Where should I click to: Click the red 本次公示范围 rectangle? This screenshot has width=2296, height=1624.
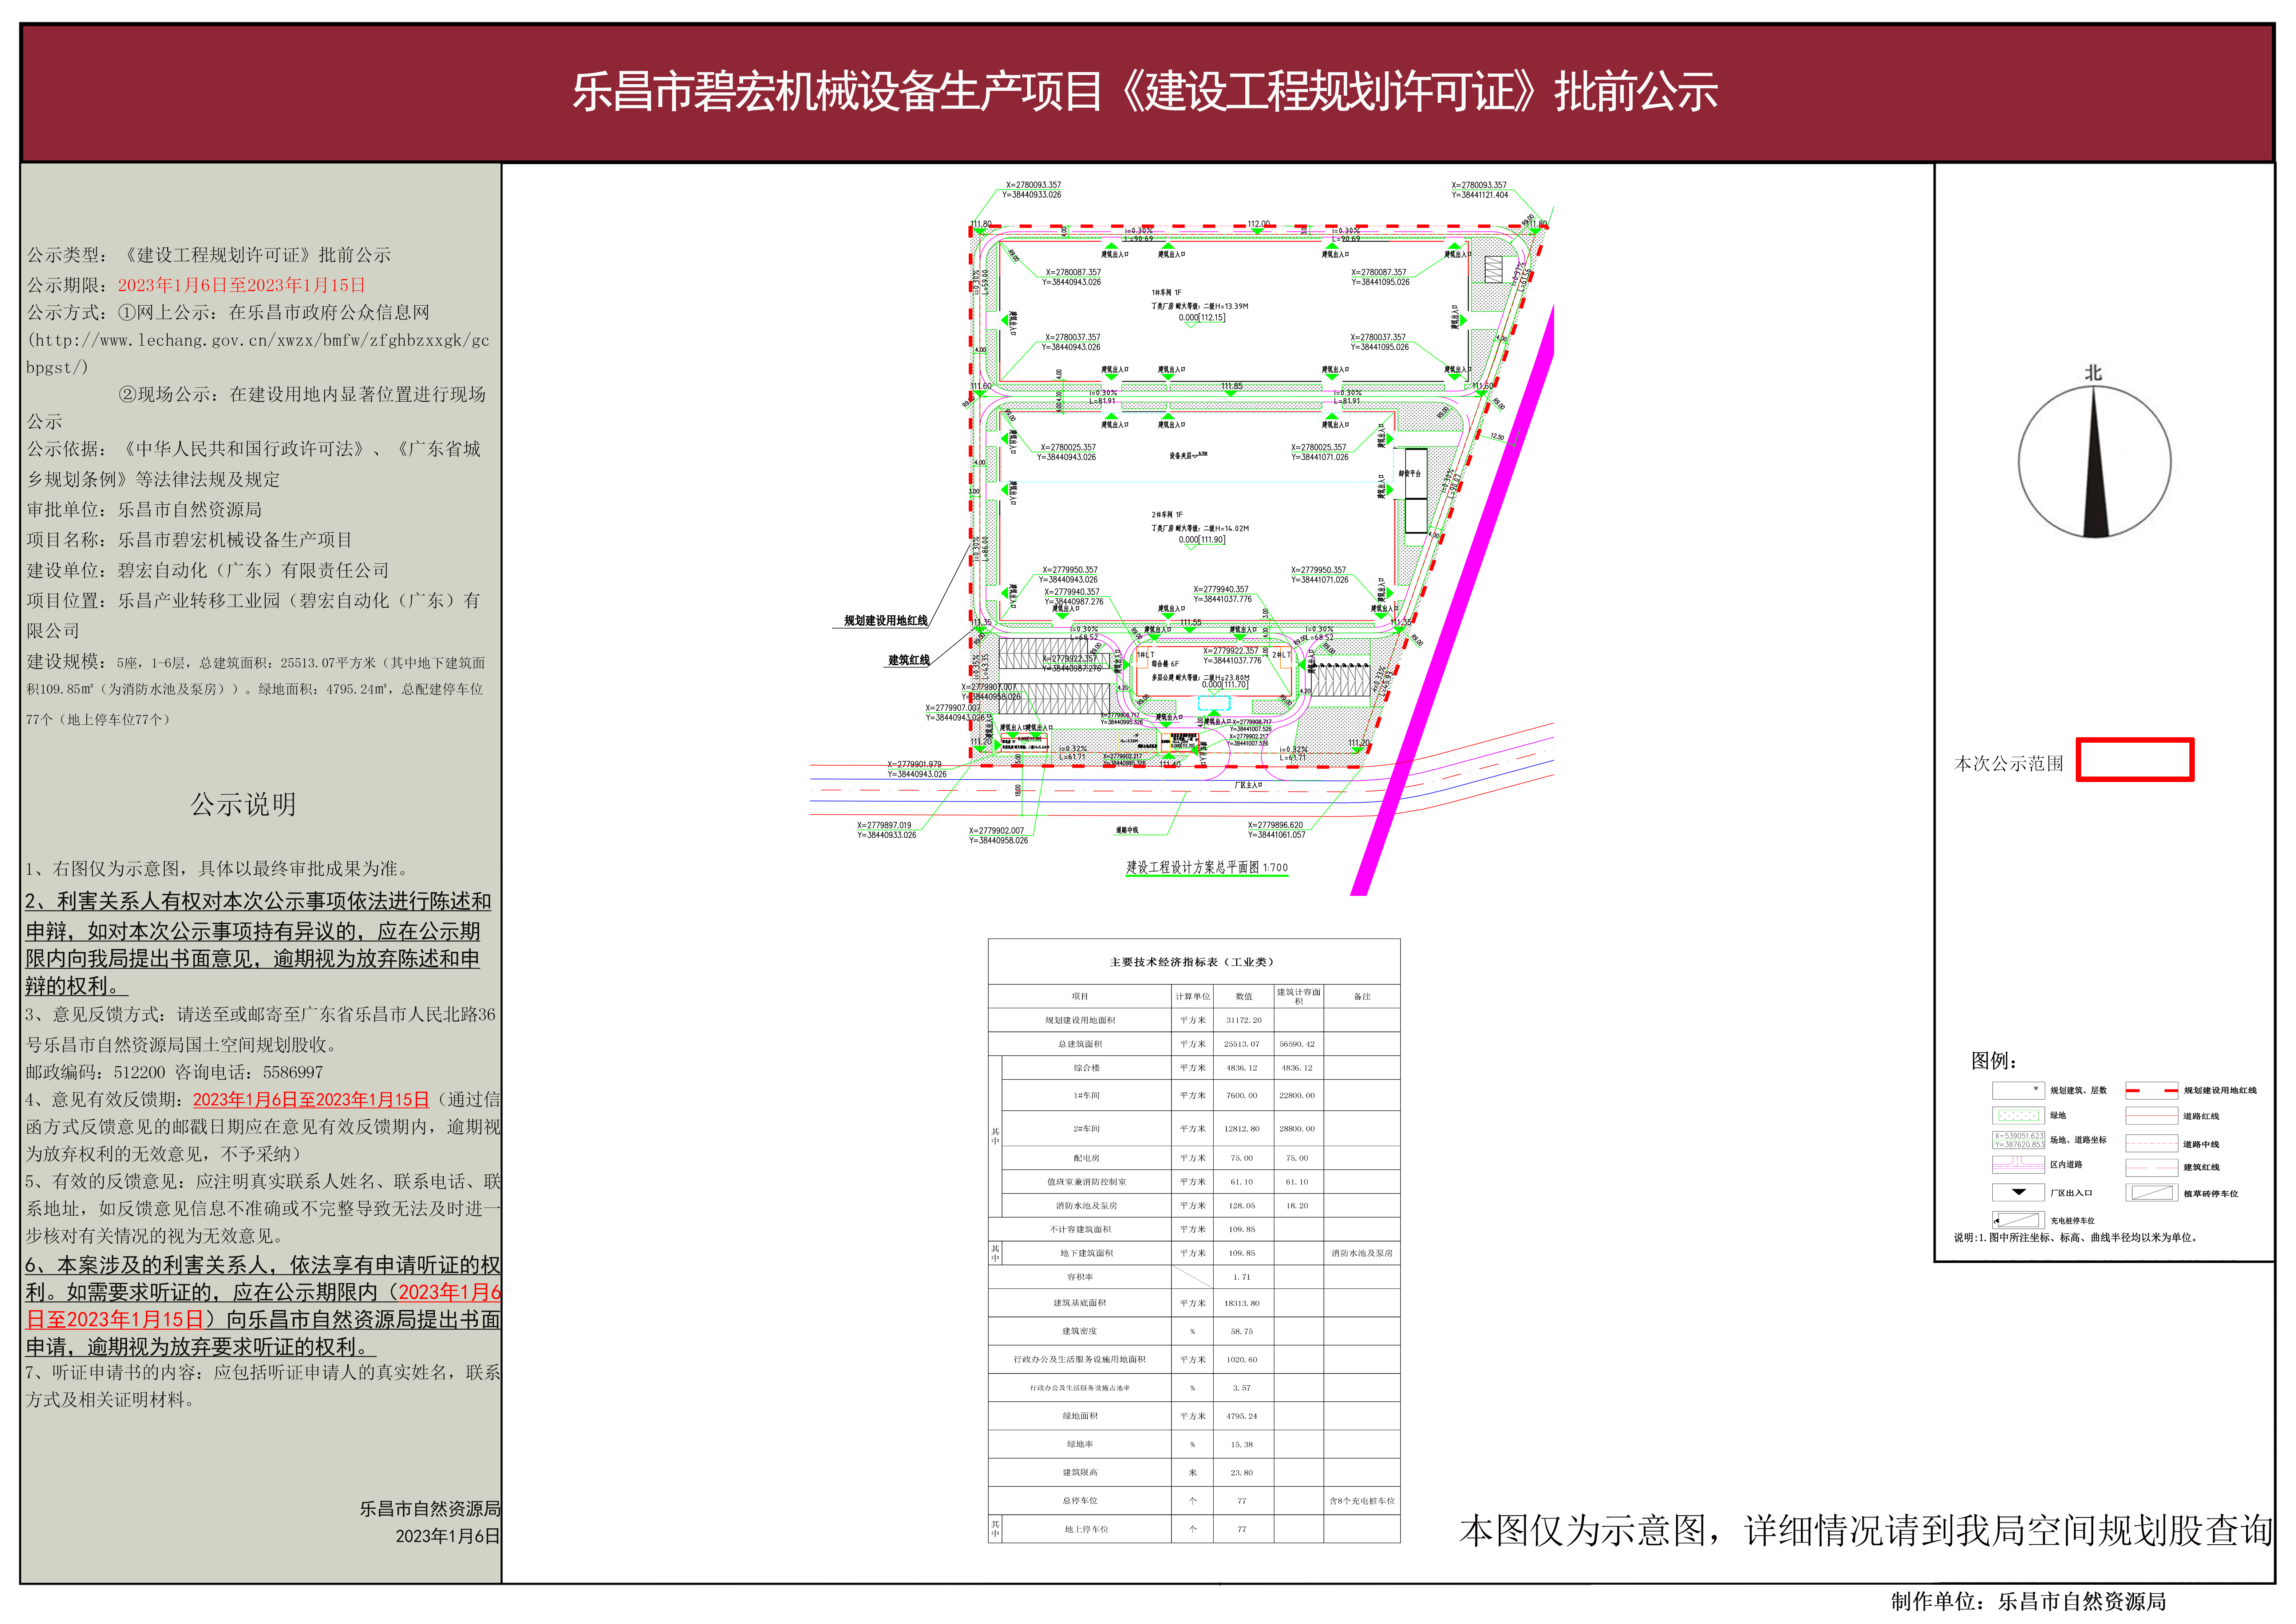coord(2135,760)
